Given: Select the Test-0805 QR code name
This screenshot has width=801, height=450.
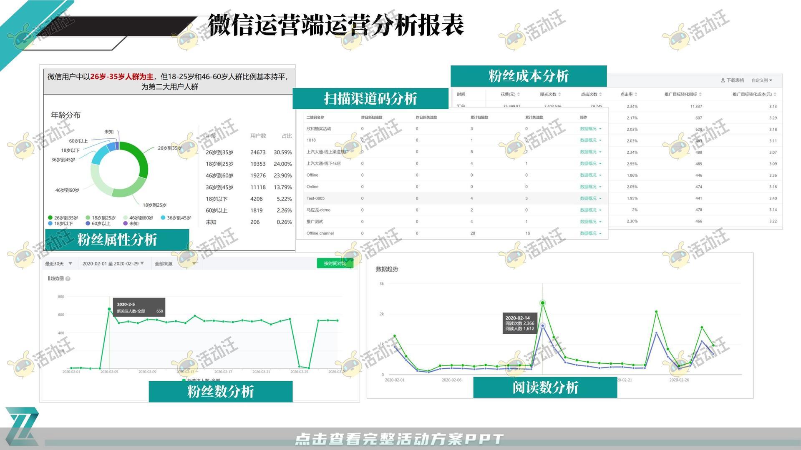Looking at the screenshot, I should pos(315,199).
